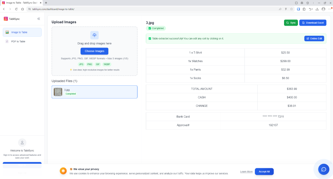Edit the '$400.00' cell
Viewport: 333px width, 179px height.
coord(292,97)
